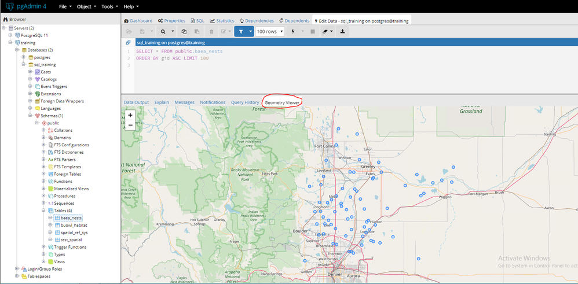Screen dimensions: 578x284
Task: Click the Clear eraser toolbar icon
Action: click(x=325, y=32)
